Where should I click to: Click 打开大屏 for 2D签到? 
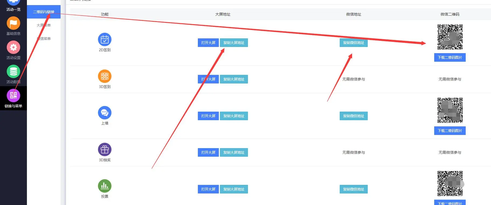[x=208, y=43]
